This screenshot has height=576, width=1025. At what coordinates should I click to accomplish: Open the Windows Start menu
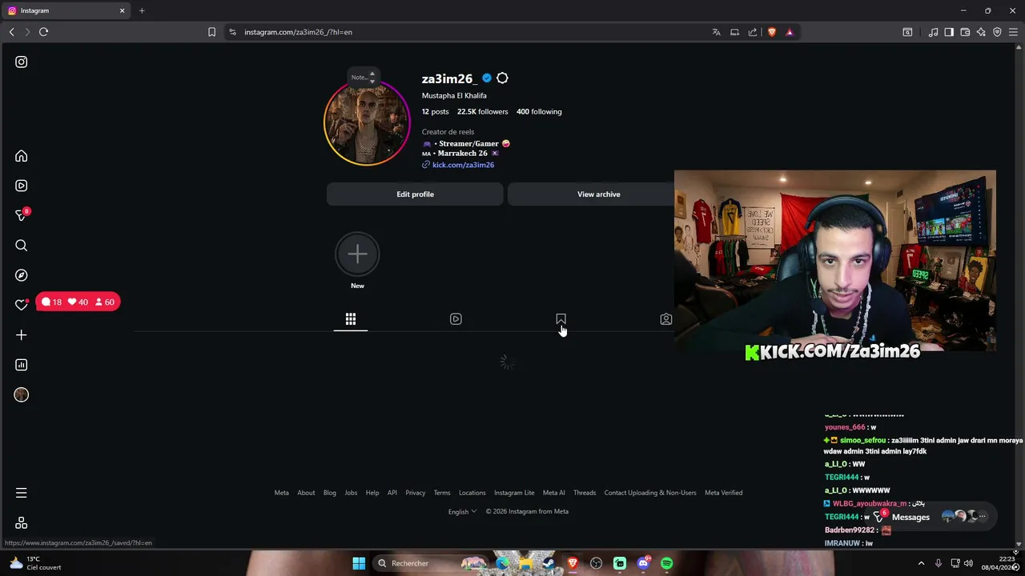[x=359, y=563]
